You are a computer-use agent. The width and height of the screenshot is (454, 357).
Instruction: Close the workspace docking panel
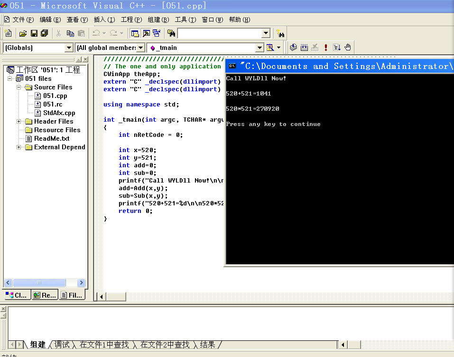[85, 59]
